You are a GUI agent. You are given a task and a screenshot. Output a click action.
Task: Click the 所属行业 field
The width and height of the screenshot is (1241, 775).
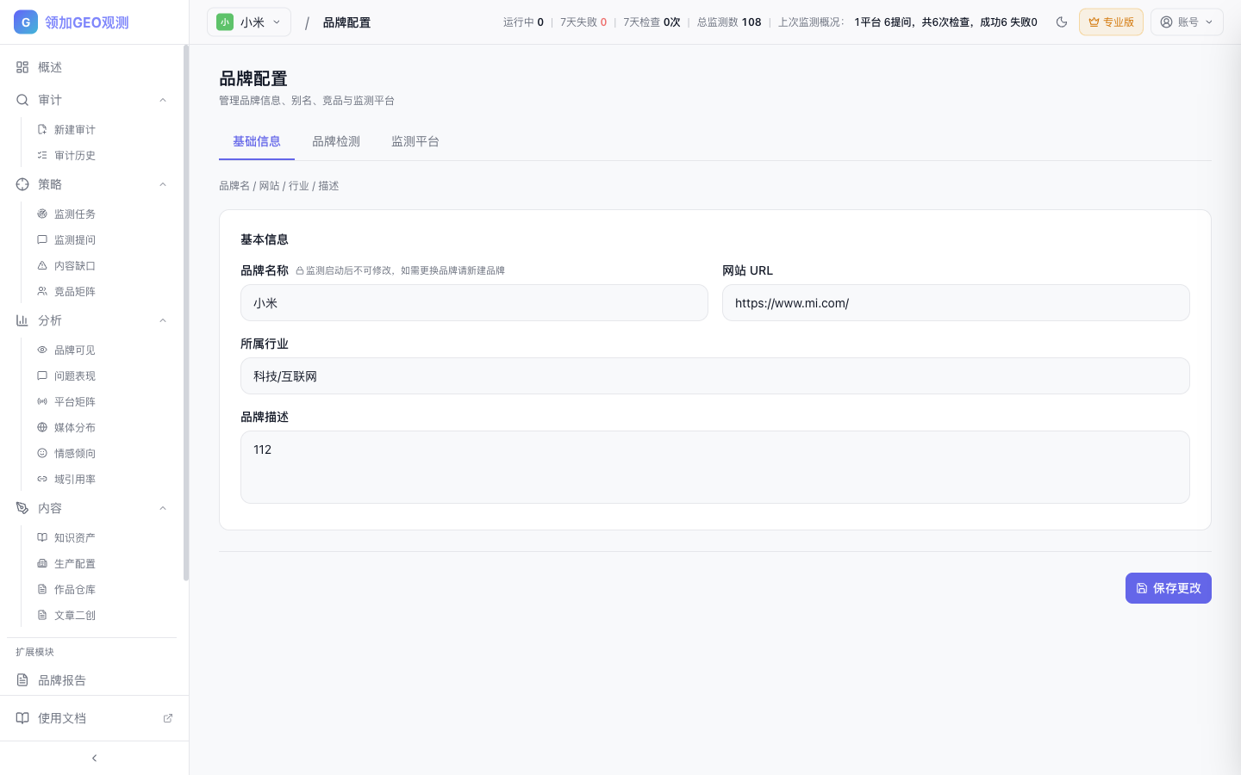pos(715,376)
